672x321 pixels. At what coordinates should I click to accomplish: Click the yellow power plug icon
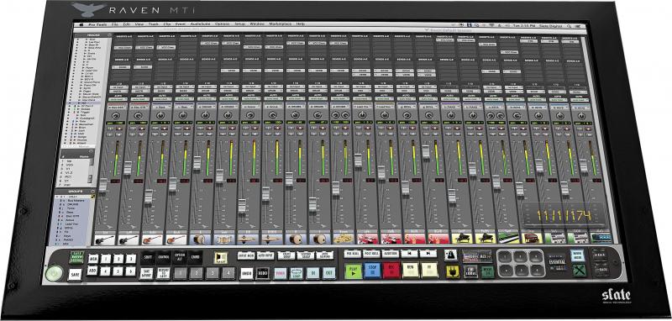click(453, 271)
